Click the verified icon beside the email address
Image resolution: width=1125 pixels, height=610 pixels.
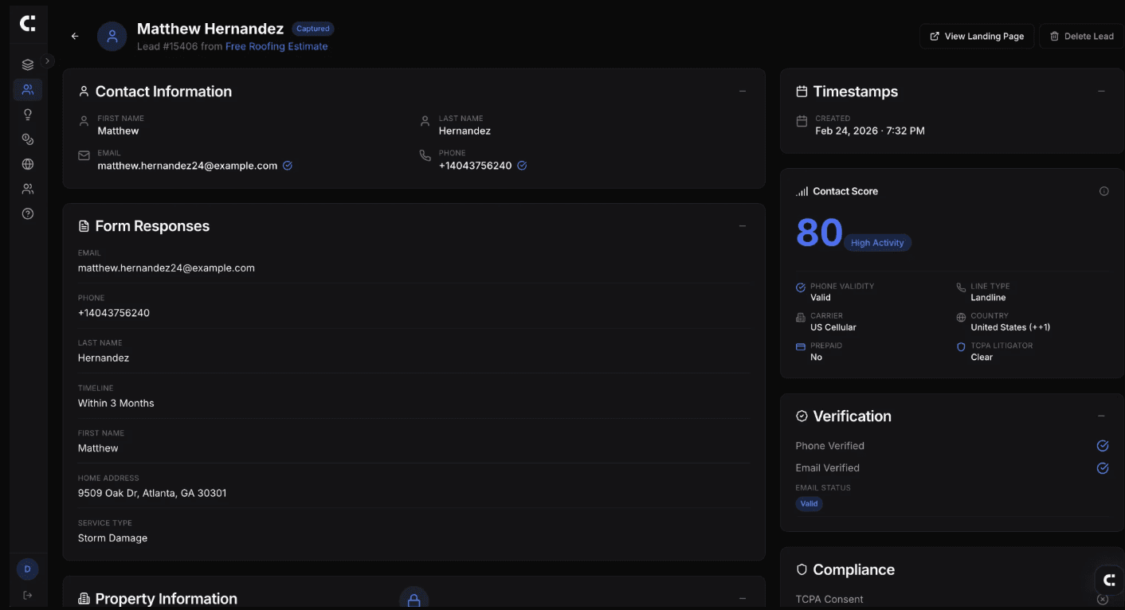point(287,165)
